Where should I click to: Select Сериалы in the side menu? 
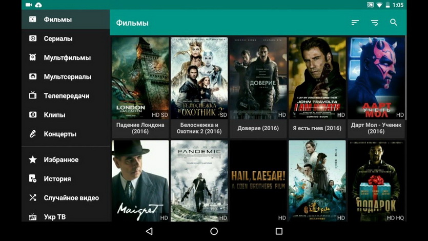pyautogui.click(x=66, y=38)
